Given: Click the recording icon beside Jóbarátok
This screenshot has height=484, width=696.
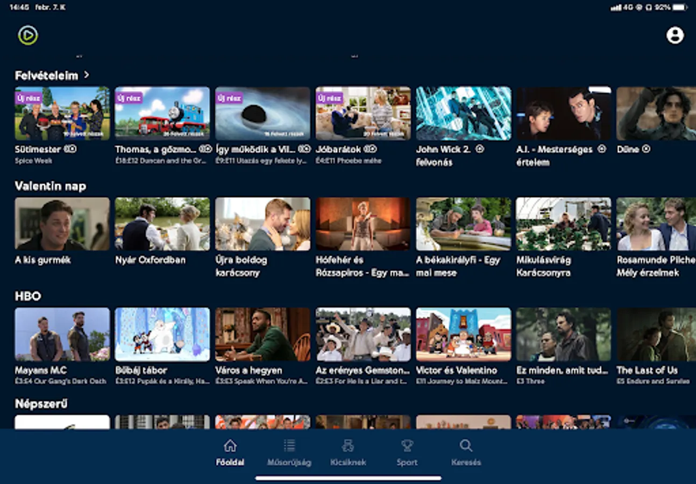Looking at the screenshot, I should pyautogui.click(x=370, y=149).
